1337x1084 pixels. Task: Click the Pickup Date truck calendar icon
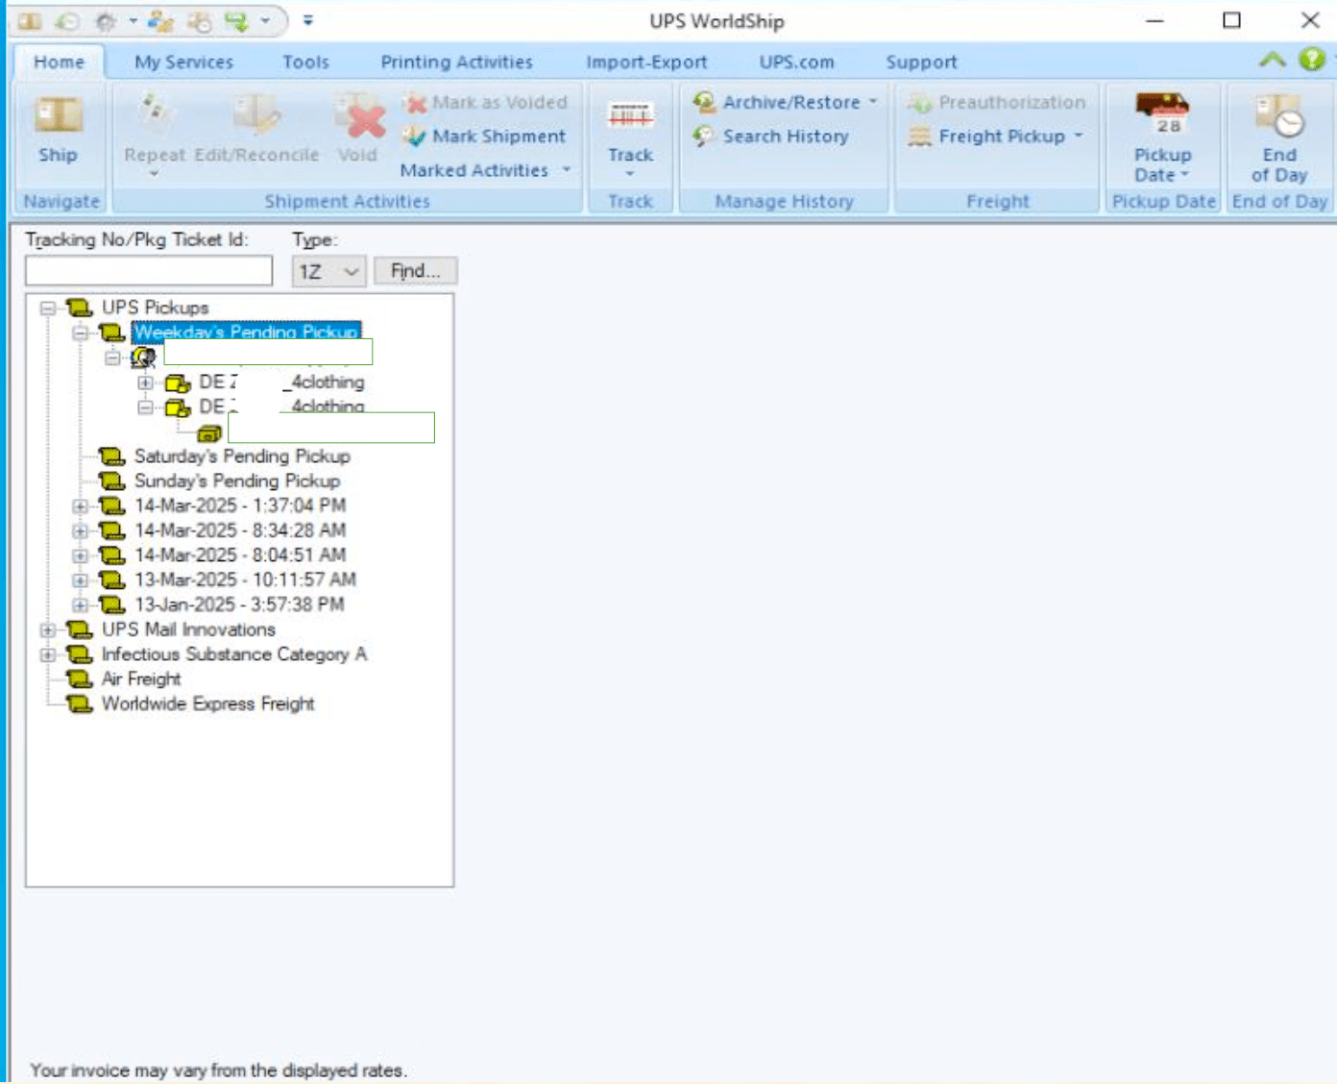pos(1162,113)
